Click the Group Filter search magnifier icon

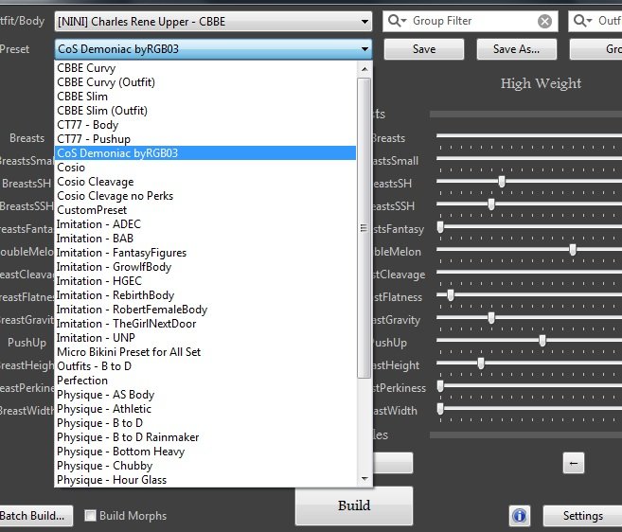coord(397,21)
